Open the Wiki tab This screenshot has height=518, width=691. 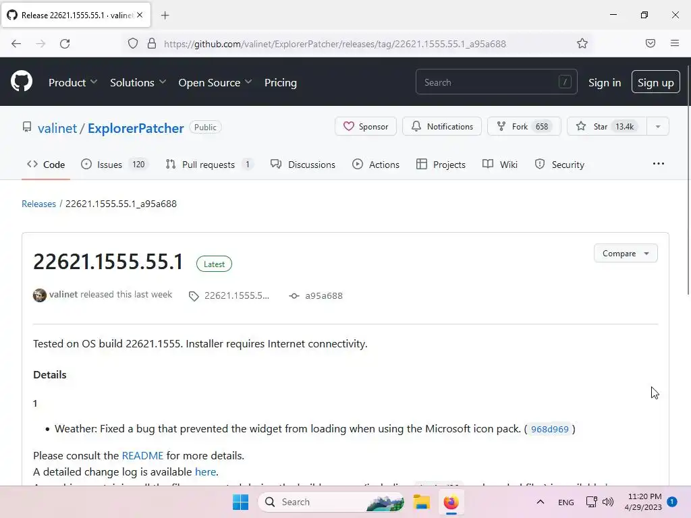tap(500, 165)
